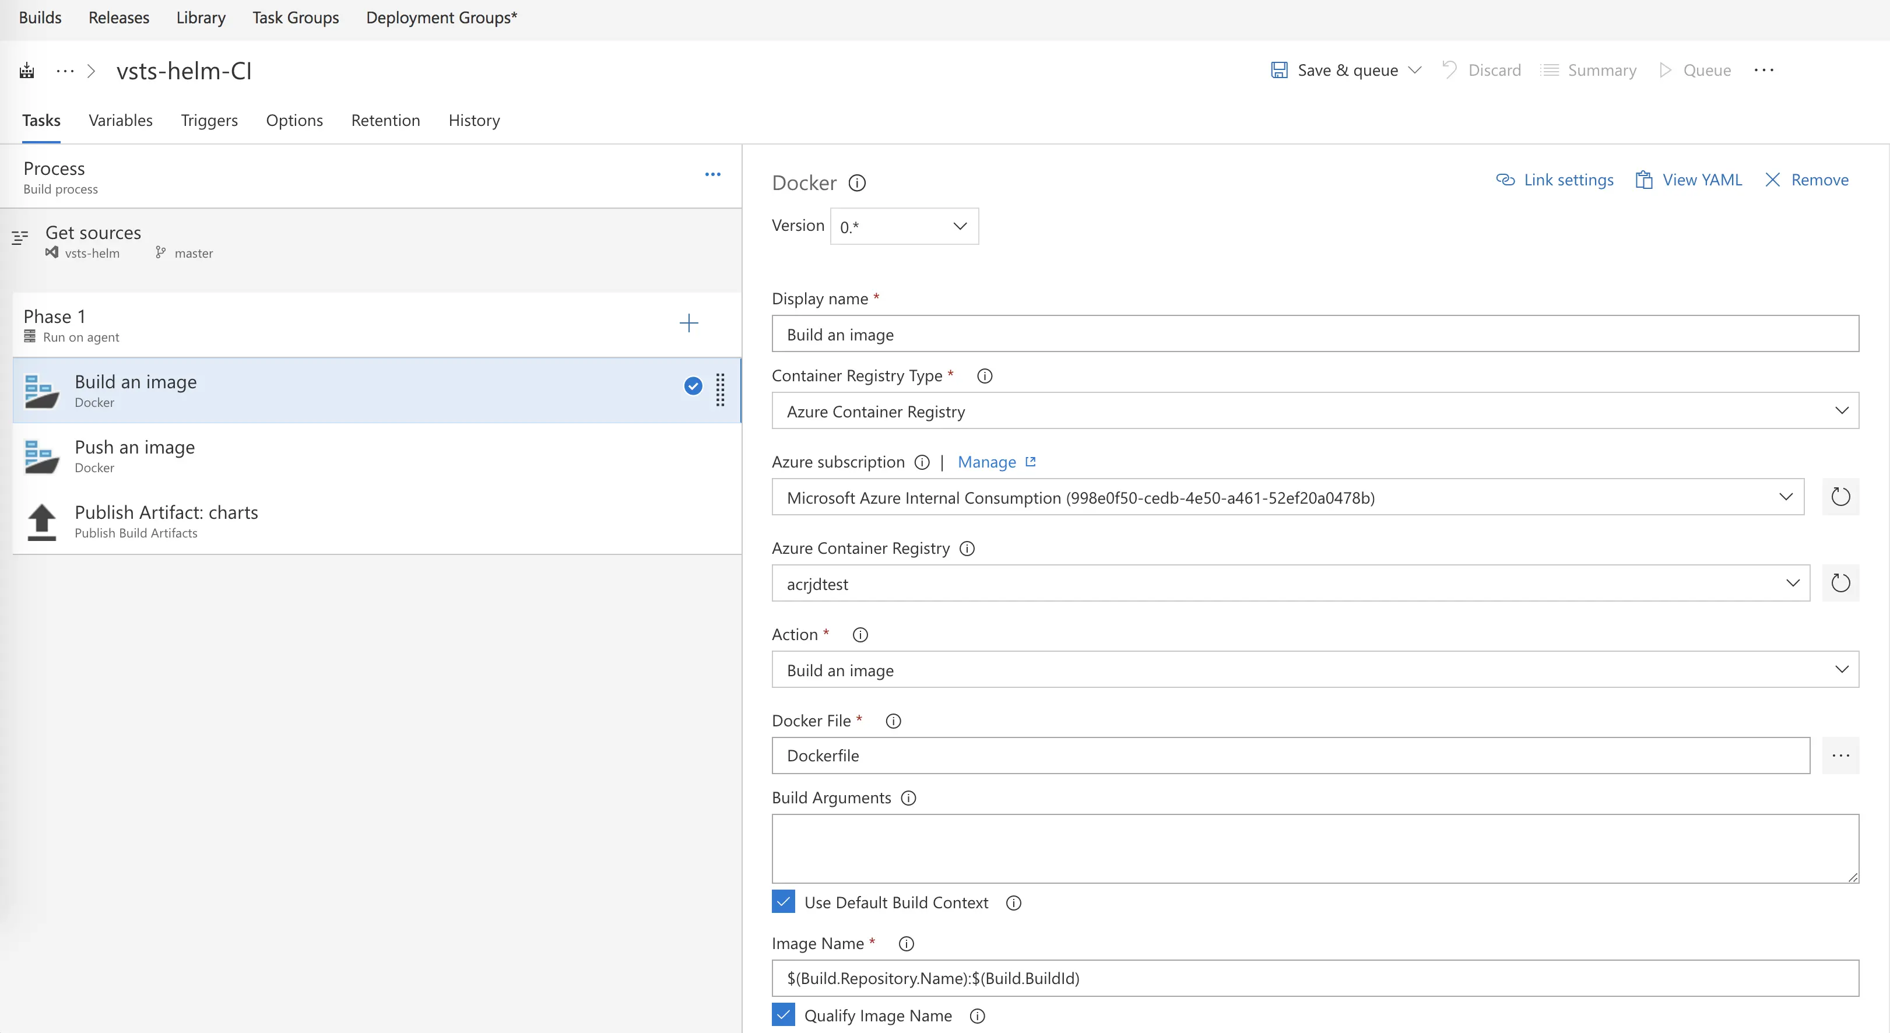The image size is (1890, 1033).
Task: Click the external link icon beside Manage
Action: (1030, 462)
